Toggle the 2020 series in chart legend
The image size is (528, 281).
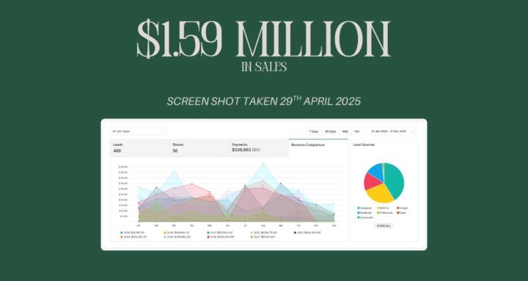coord(177,233)
